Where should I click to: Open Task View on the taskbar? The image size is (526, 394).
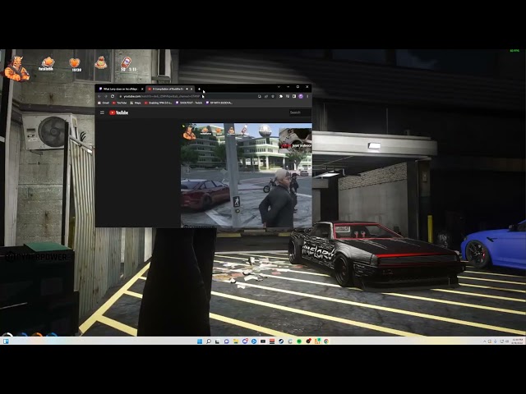217,341
